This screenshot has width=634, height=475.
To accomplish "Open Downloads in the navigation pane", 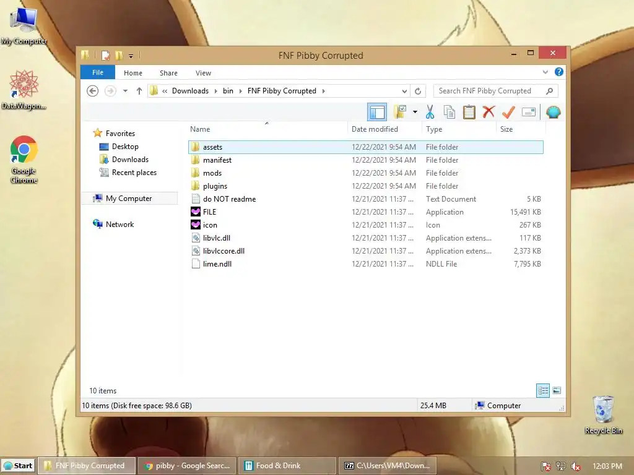I will (x=124, y=159).
